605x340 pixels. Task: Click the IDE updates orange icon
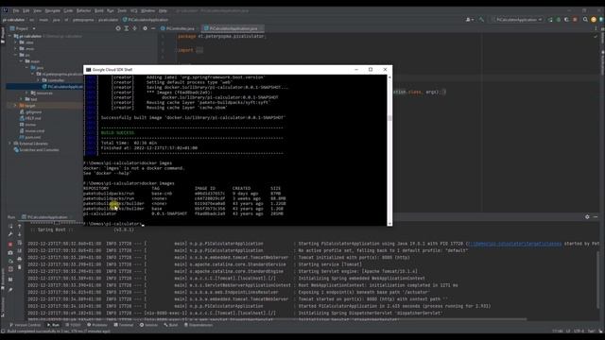tap(594, 20)
